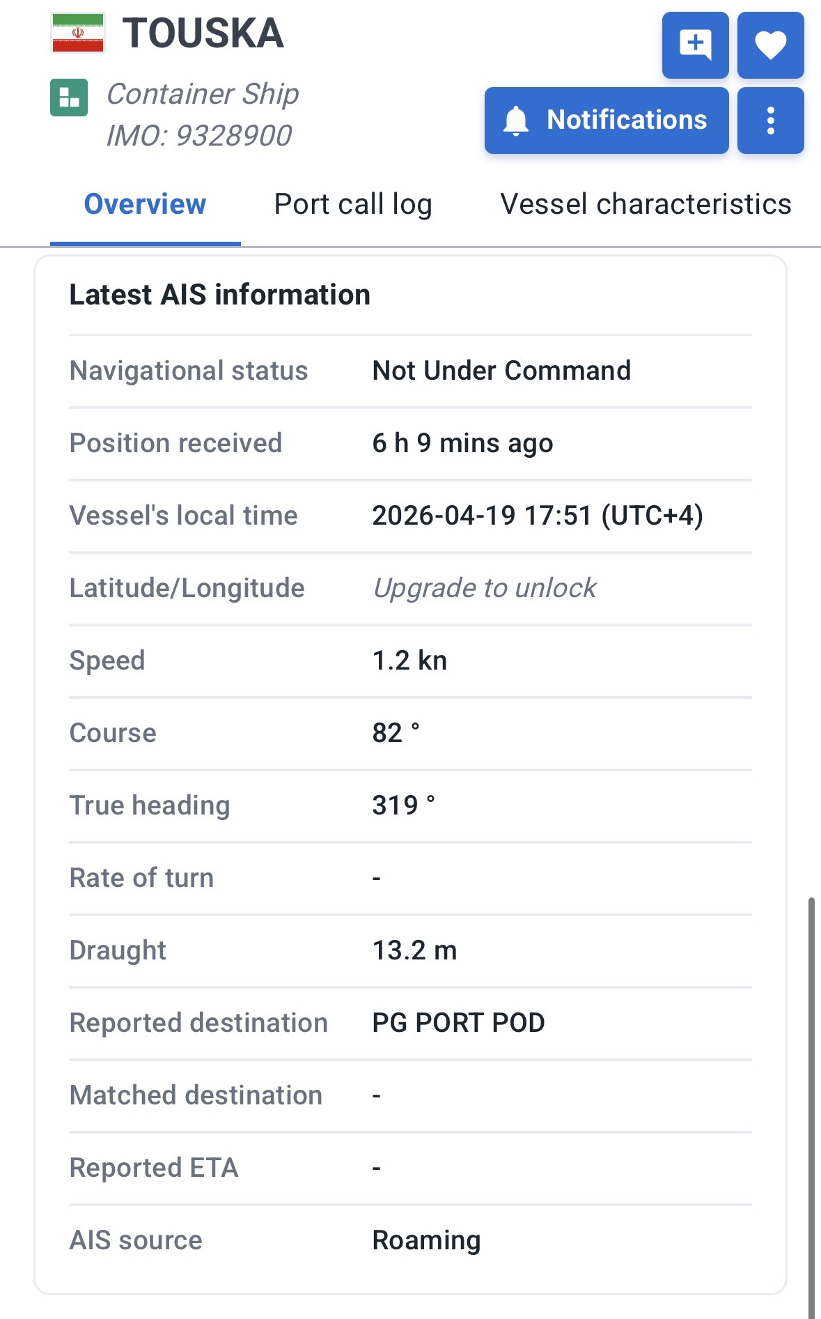Click the green container ship type icon
Screen dimensions: 821x1319
click(x=69, y=98)
